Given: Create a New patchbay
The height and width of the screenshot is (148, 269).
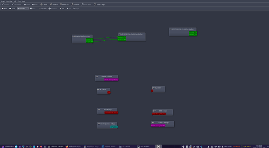Looking at the screenshot, I should [5, 9].
